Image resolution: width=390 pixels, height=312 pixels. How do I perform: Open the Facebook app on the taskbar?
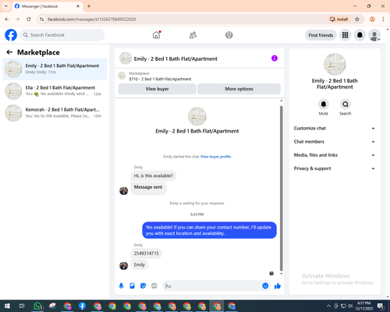[82, 306]
